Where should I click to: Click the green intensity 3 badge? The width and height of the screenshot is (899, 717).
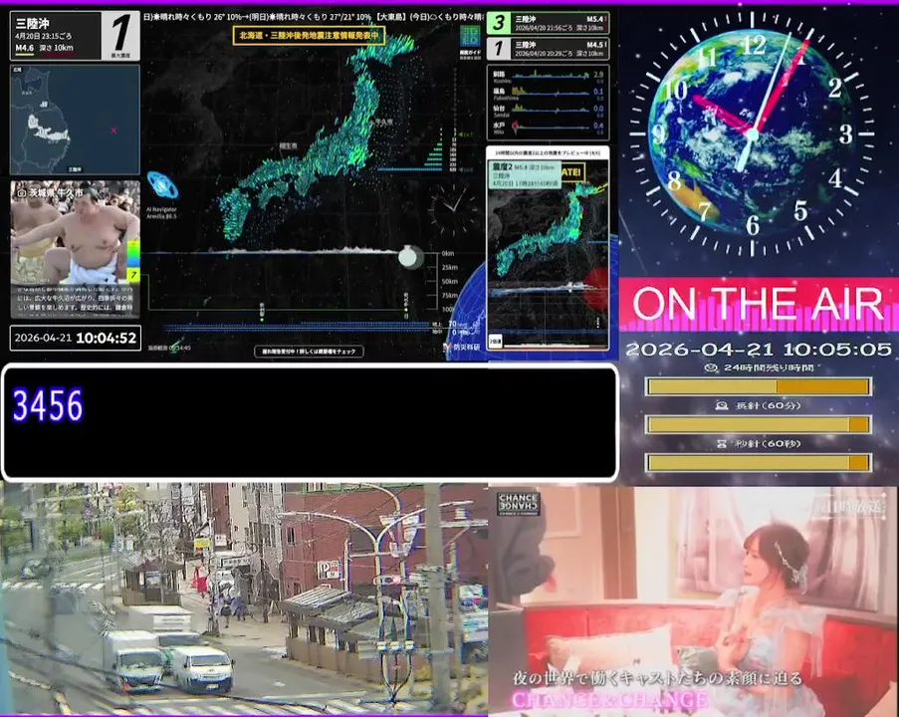point(498,23)
